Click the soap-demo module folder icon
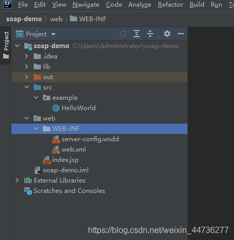Viewport: 234px width, 240px height. tap(28, 46)
